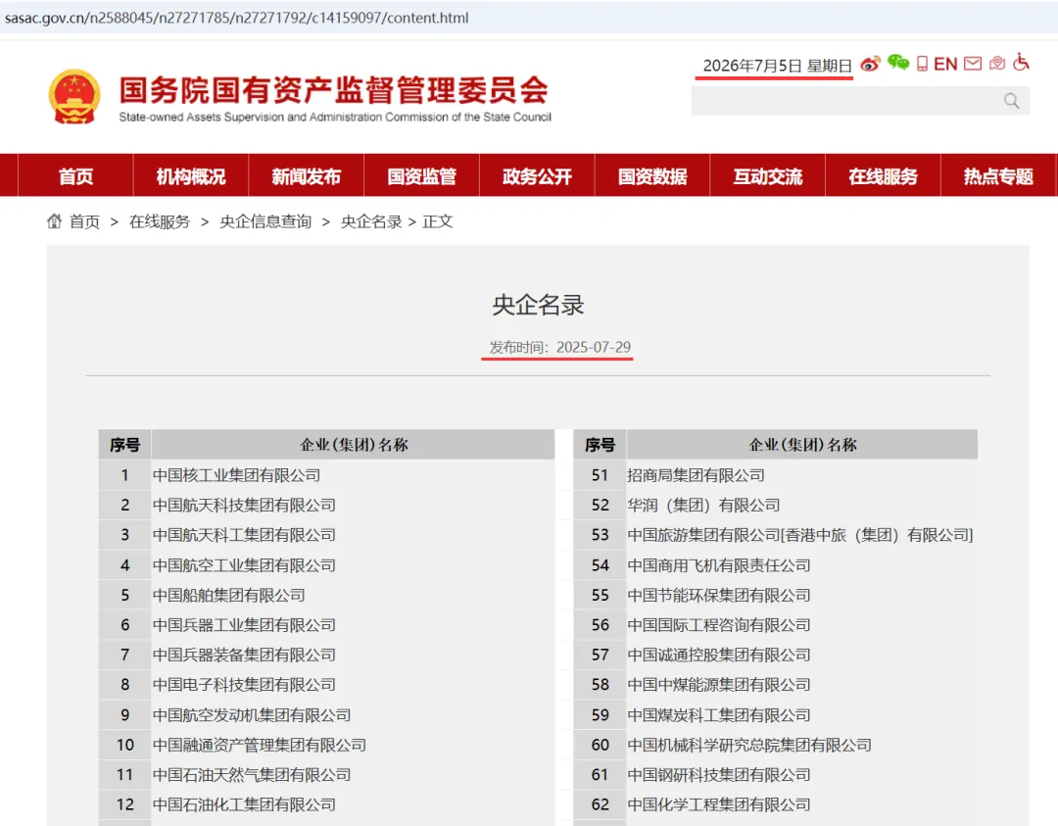Click the date 2026年7月5日 星期日
This screenshot has width=1058, height=826.
777,66
